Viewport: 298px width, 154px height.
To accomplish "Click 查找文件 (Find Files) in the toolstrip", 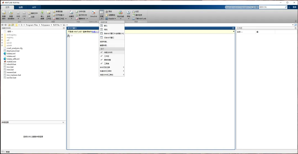I will (x=33, y=13).
